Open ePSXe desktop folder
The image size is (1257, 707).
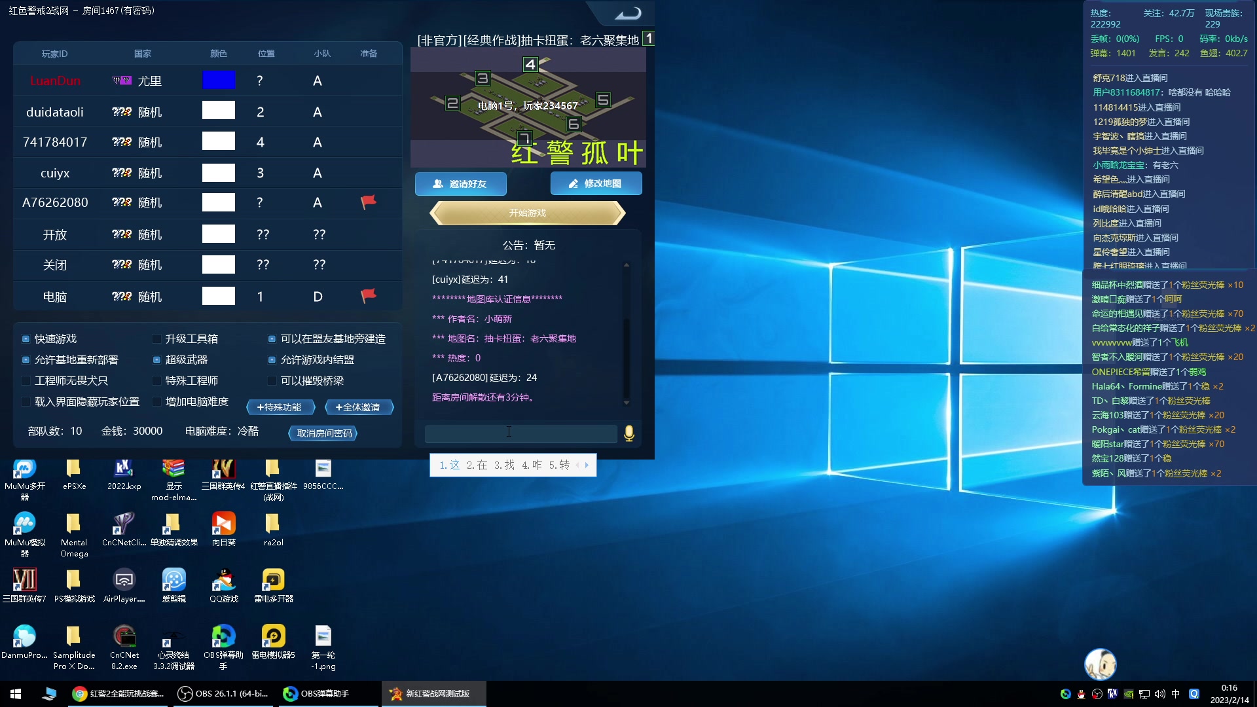pyautogui.click(x=74, y=475)
